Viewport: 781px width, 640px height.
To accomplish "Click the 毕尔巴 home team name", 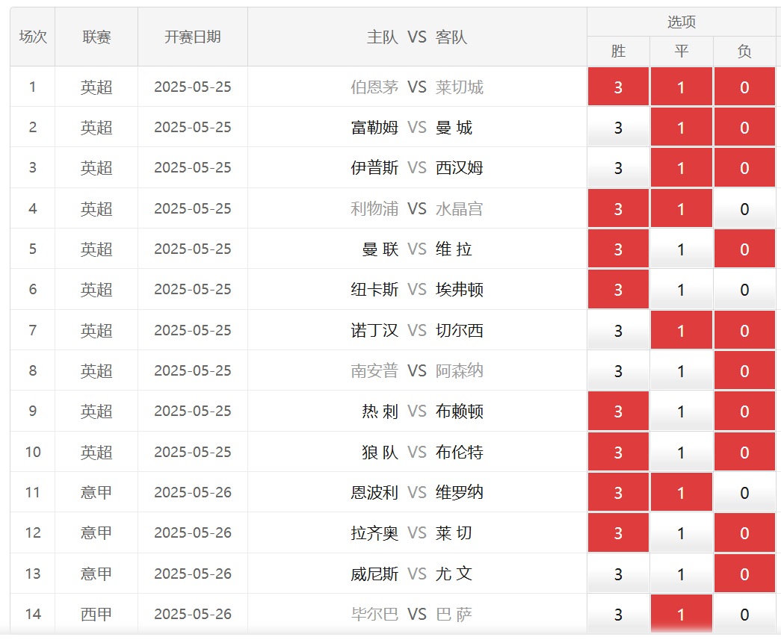I will 374,614.
